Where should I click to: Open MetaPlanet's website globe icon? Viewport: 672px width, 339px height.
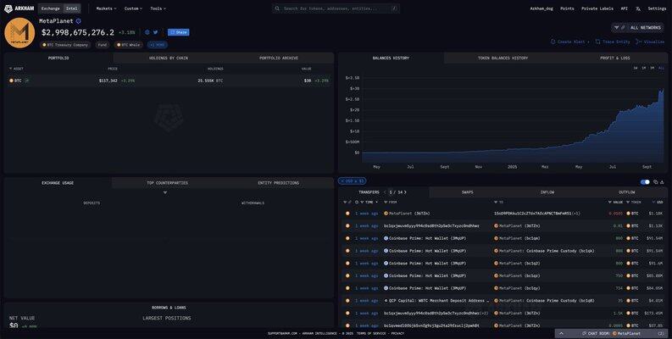coord(147,32)
